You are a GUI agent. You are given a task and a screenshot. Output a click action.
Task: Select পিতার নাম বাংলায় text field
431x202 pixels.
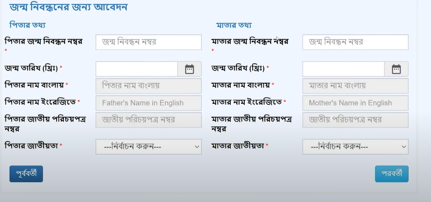point(148,86)
